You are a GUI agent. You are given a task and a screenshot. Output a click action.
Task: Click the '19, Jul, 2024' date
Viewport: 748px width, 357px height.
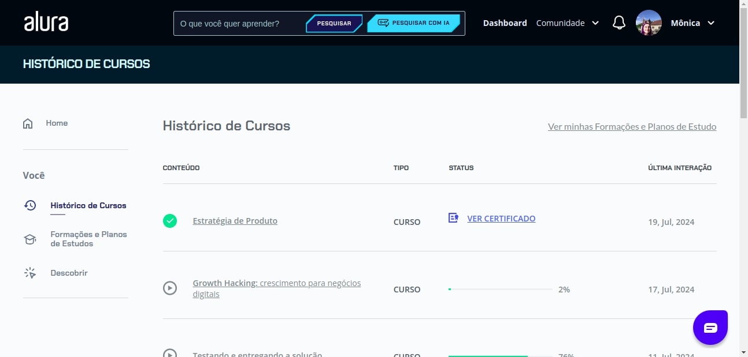(671, 222)
